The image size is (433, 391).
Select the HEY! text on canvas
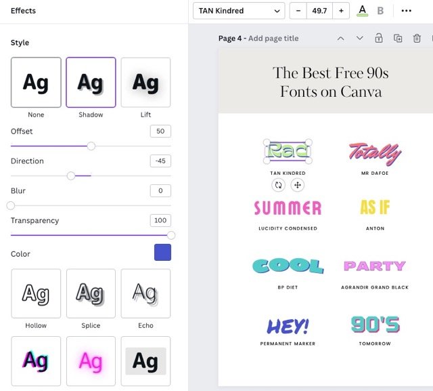[x=288, y=326]
